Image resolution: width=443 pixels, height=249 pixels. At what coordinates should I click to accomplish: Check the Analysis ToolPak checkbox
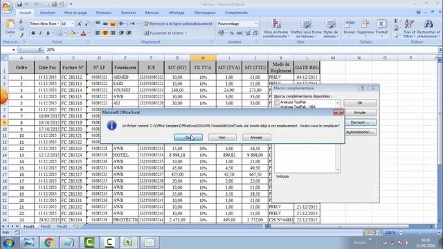[278, 102]
